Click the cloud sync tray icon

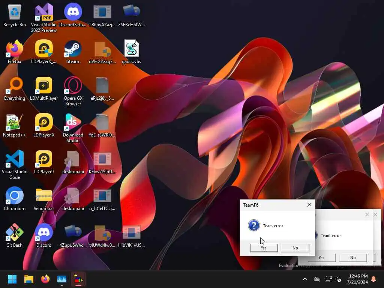[x=317, y=279]
